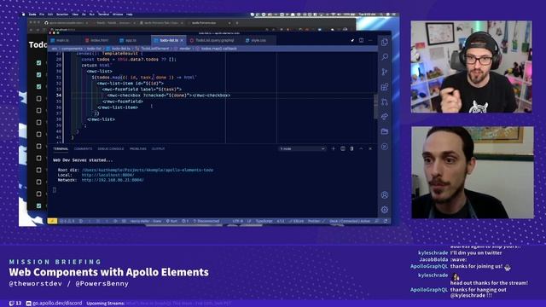Click the editor vertical scrollbar thumb

[375, 106]
